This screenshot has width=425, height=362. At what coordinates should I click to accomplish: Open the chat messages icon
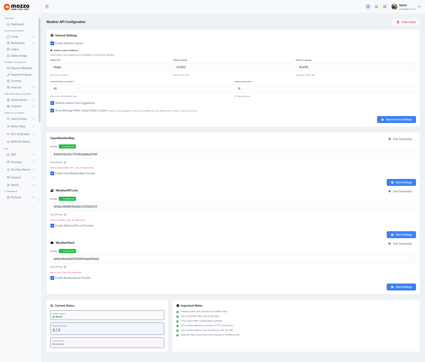(x=385, y=7)
